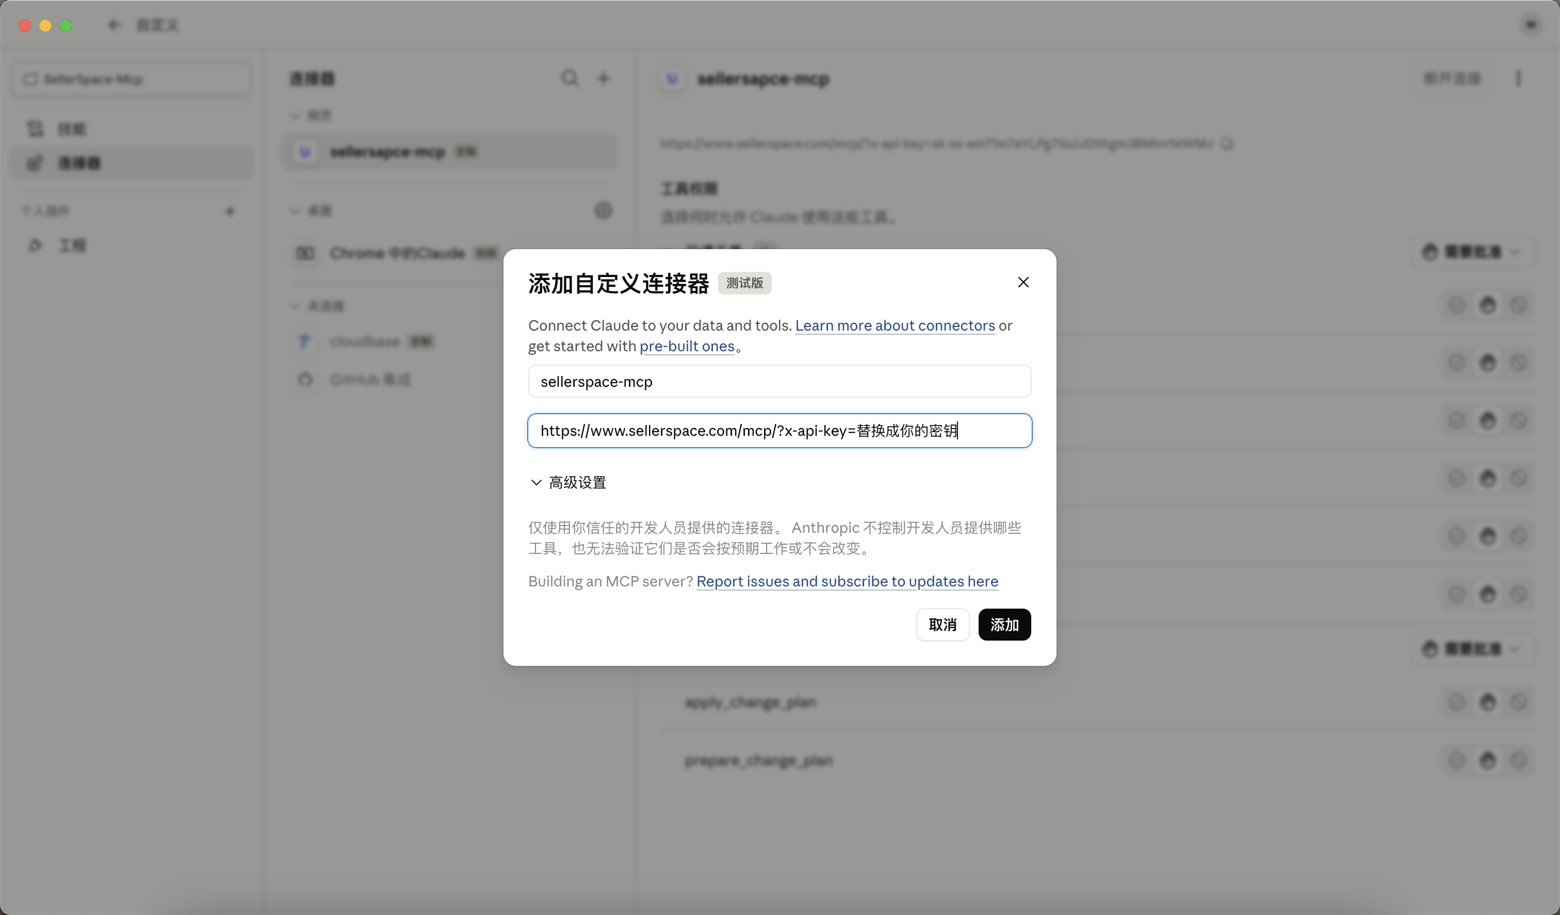This screenshot has width=1560, height=915.
Task: Open 'Report issues and subscribe to updates here'
Action: 847,581
